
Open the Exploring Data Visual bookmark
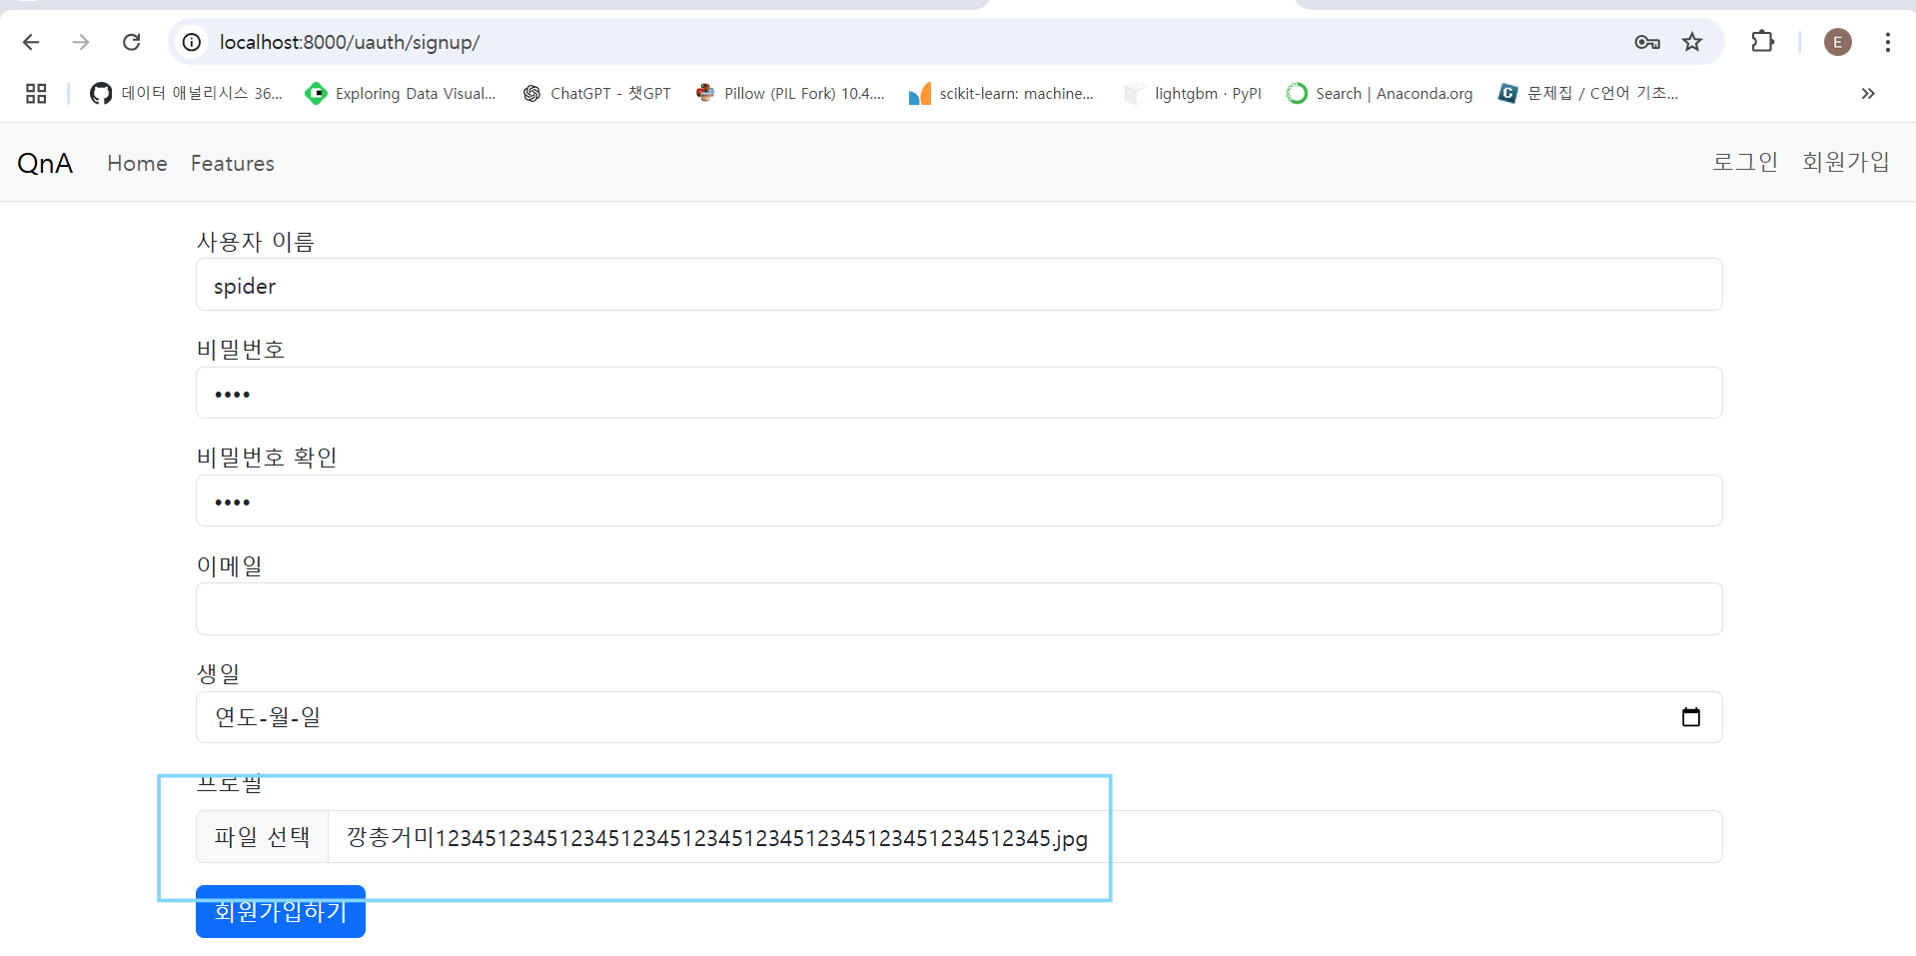coord(401,94)
